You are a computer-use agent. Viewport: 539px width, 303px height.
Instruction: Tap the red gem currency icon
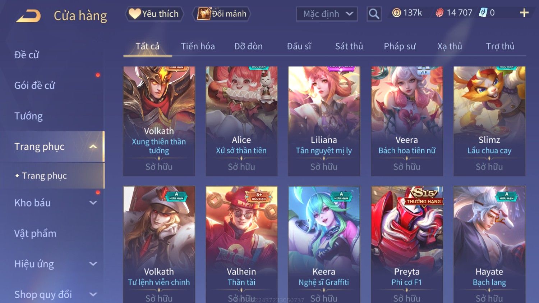tap(439, 13)
